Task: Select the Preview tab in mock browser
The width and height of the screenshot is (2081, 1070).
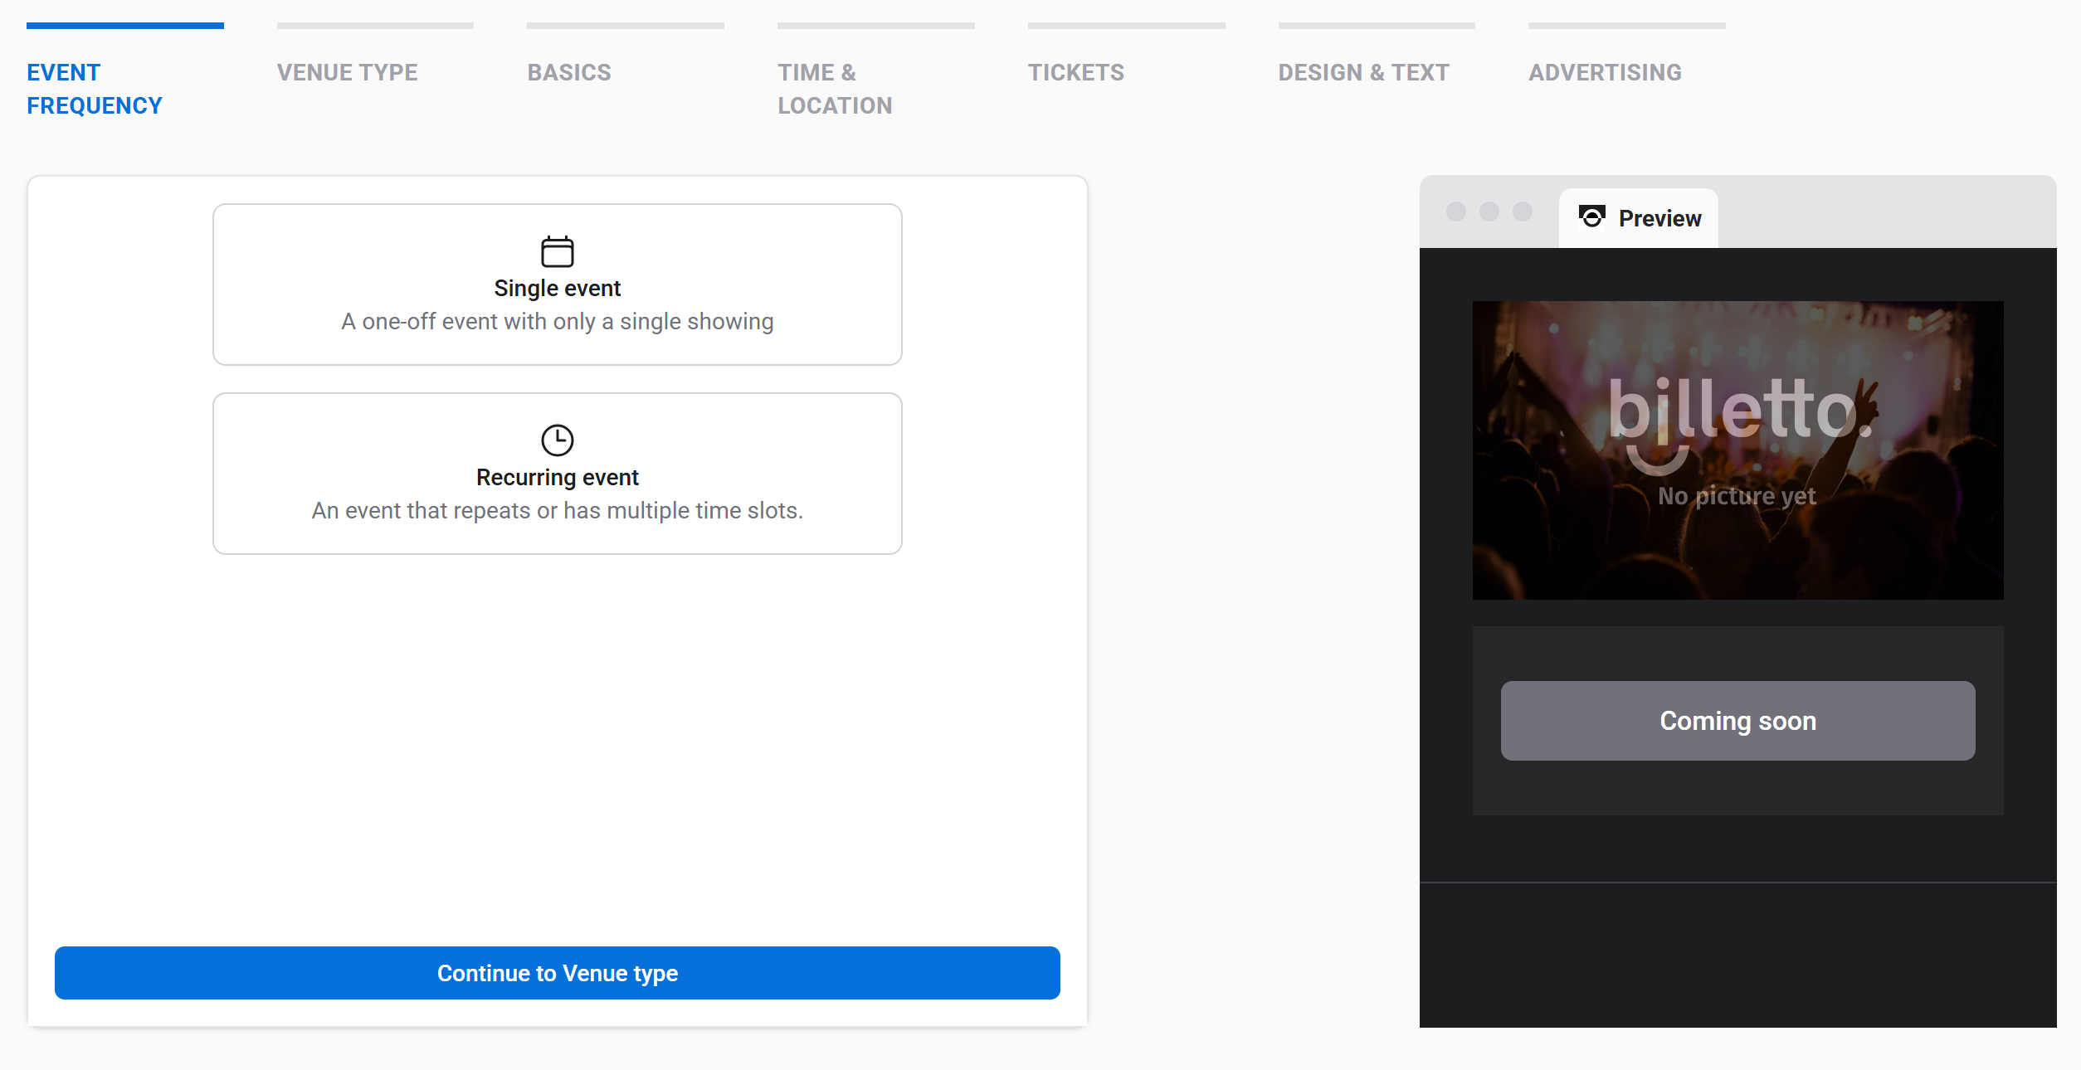Action: pyautogui.click(x=1639, y=218)
